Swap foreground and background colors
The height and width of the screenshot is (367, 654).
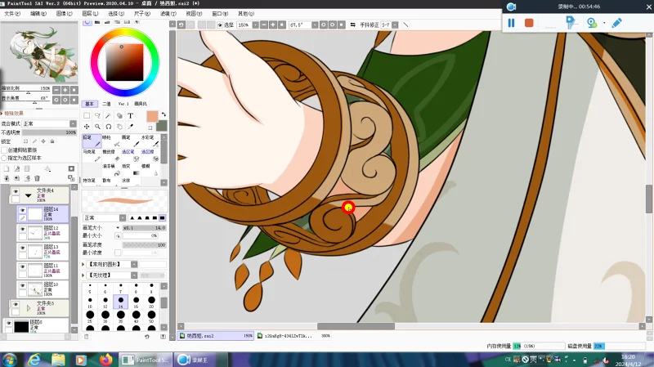coord(164,114)
